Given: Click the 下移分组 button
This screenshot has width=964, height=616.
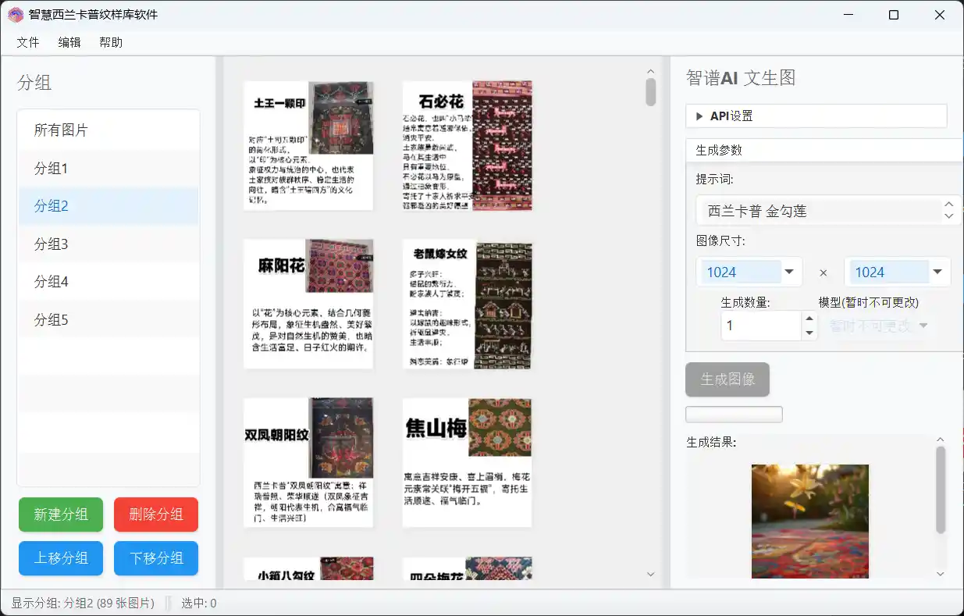Looking at the screenshot, I should [x=155, y=558].
